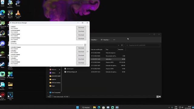The height and width of the screenshot is (109, 194).
Task: Open the three-dots more options menu in Explorer
Action: (x=114, y=40)
